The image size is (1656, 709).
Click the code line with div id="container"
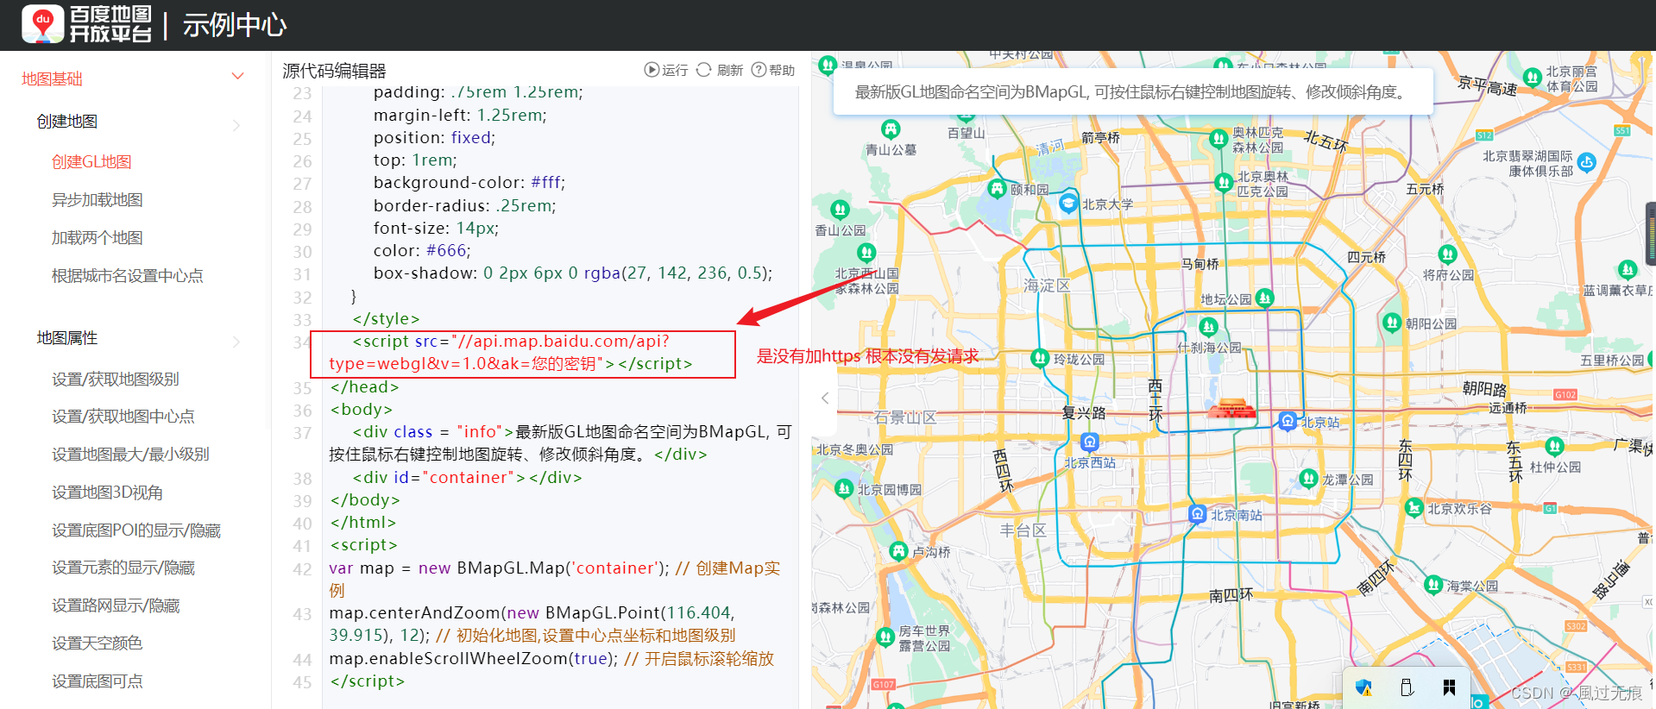(467, 478)
